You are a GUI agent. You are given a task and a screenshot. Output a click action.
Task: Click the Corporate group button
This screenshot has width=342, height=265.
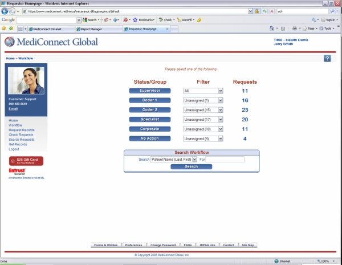(150, 129)
